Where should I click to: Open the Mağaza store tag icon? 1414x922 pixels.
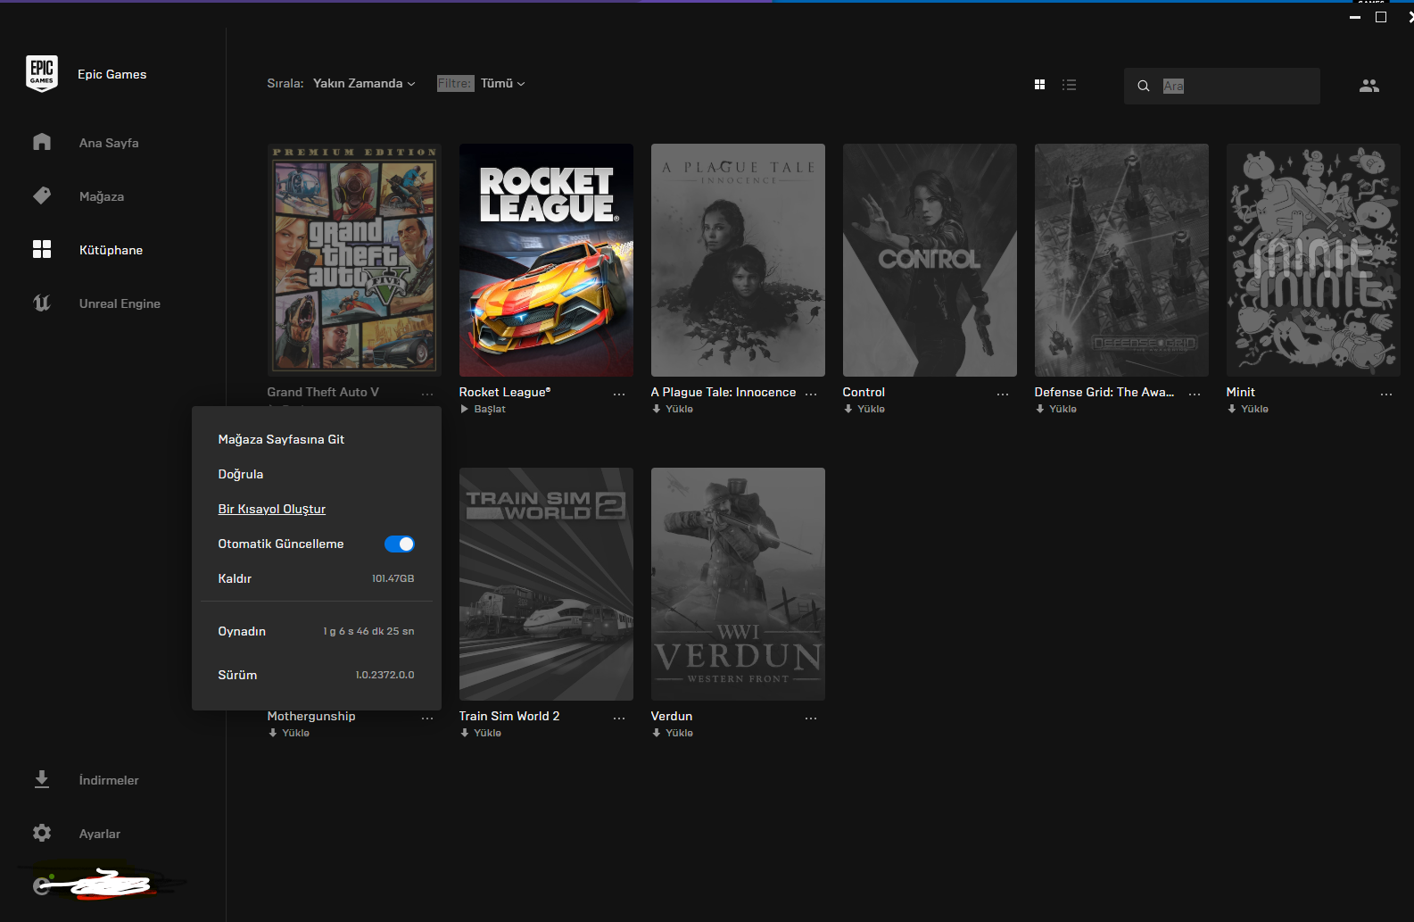tap(42, 195)
